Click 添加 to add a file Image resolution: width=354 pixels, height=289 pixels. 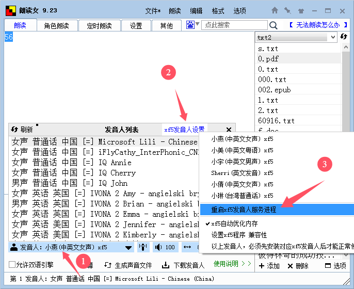[x=269, y=266]
